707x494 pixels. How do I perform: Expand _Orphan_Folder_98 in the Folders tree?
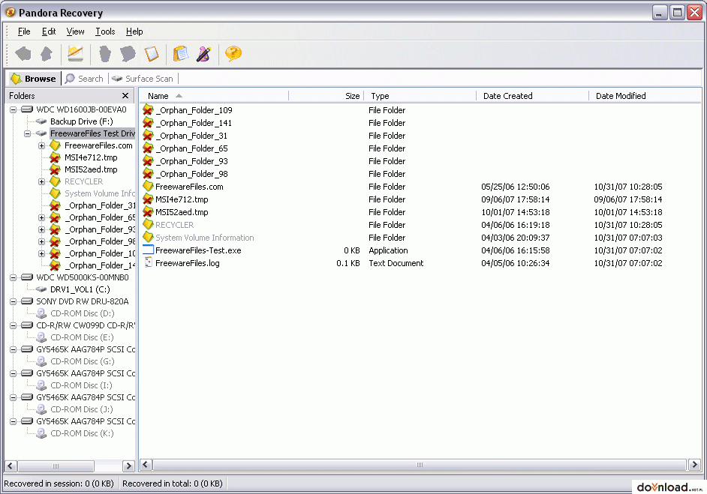point(41,242)
